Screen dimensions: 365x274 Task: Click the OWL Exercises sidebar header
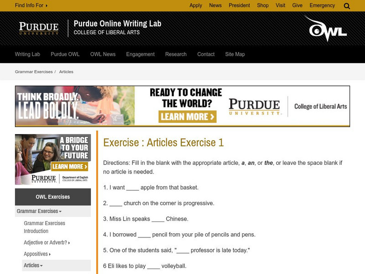(53, 197)
